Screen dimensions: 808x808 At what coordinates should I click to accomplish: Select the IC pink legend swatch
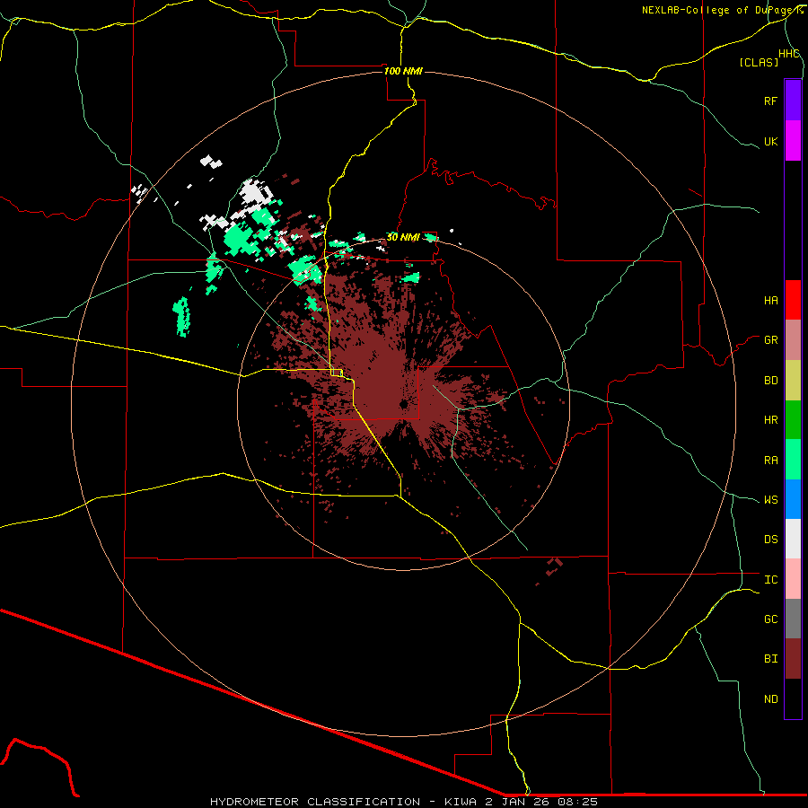(793, 579)
